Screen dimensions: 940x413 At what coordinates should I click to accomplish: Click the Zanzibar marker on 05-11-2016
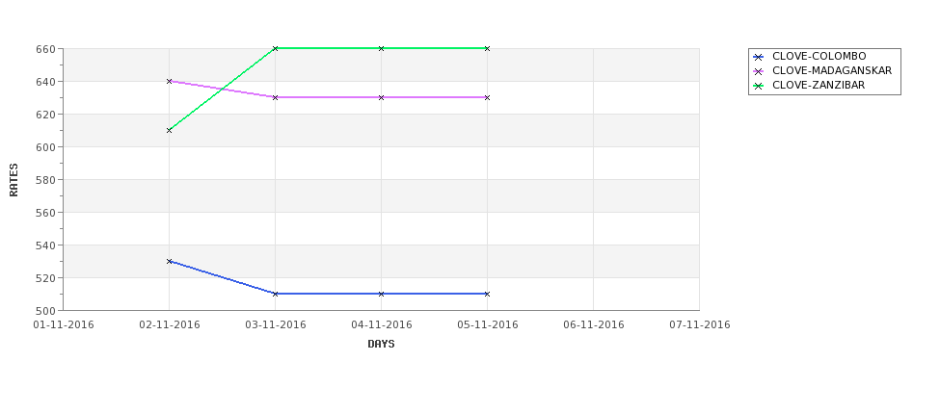(x=488, y=48)
